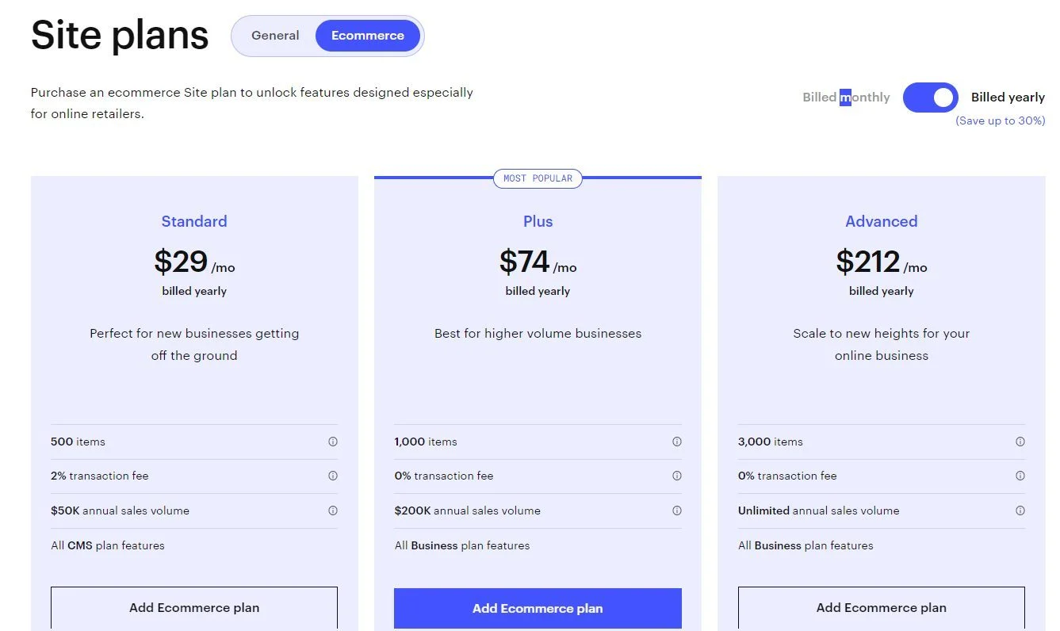Viewport: 1060px width, 631px height.
Task: Click the info icon beside 3,000 items
Action: (1020, 442)
